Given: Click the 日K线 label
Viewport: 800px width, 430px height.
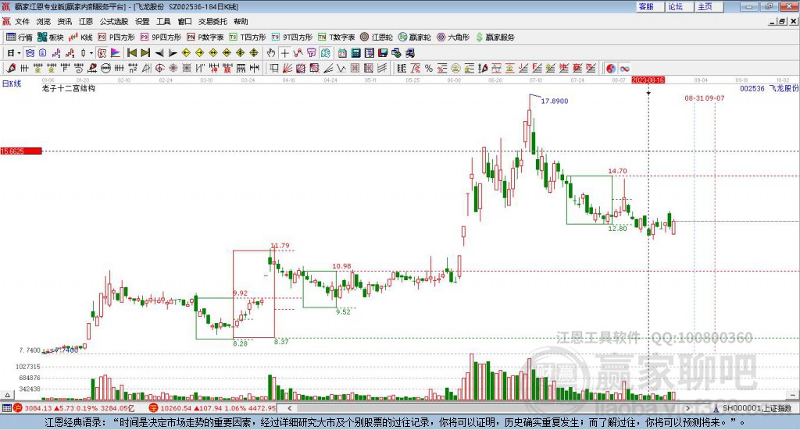Looking at the screenshot, I should click(12, 84).
